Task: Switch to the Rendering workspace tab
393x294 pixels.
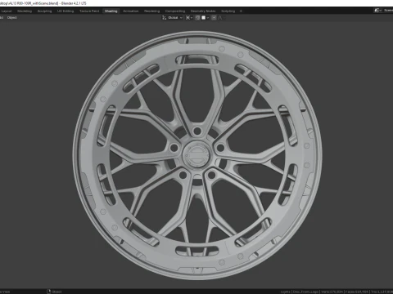Action: pyautogui.click(x=152, y=11)
